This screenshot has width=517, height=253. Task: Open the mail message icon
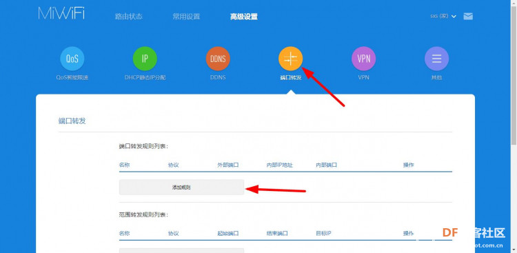click(x=468, y=16)
